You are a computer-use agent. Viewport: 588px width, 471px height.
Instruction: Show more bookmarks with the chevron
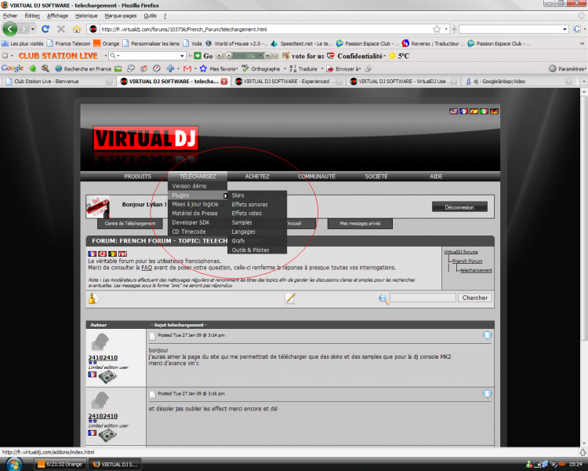[583, 44]
